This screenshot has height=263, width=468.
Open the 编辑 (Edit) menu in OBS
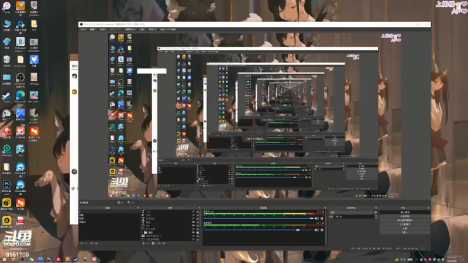pyautogui.click(x=93, y=30)
